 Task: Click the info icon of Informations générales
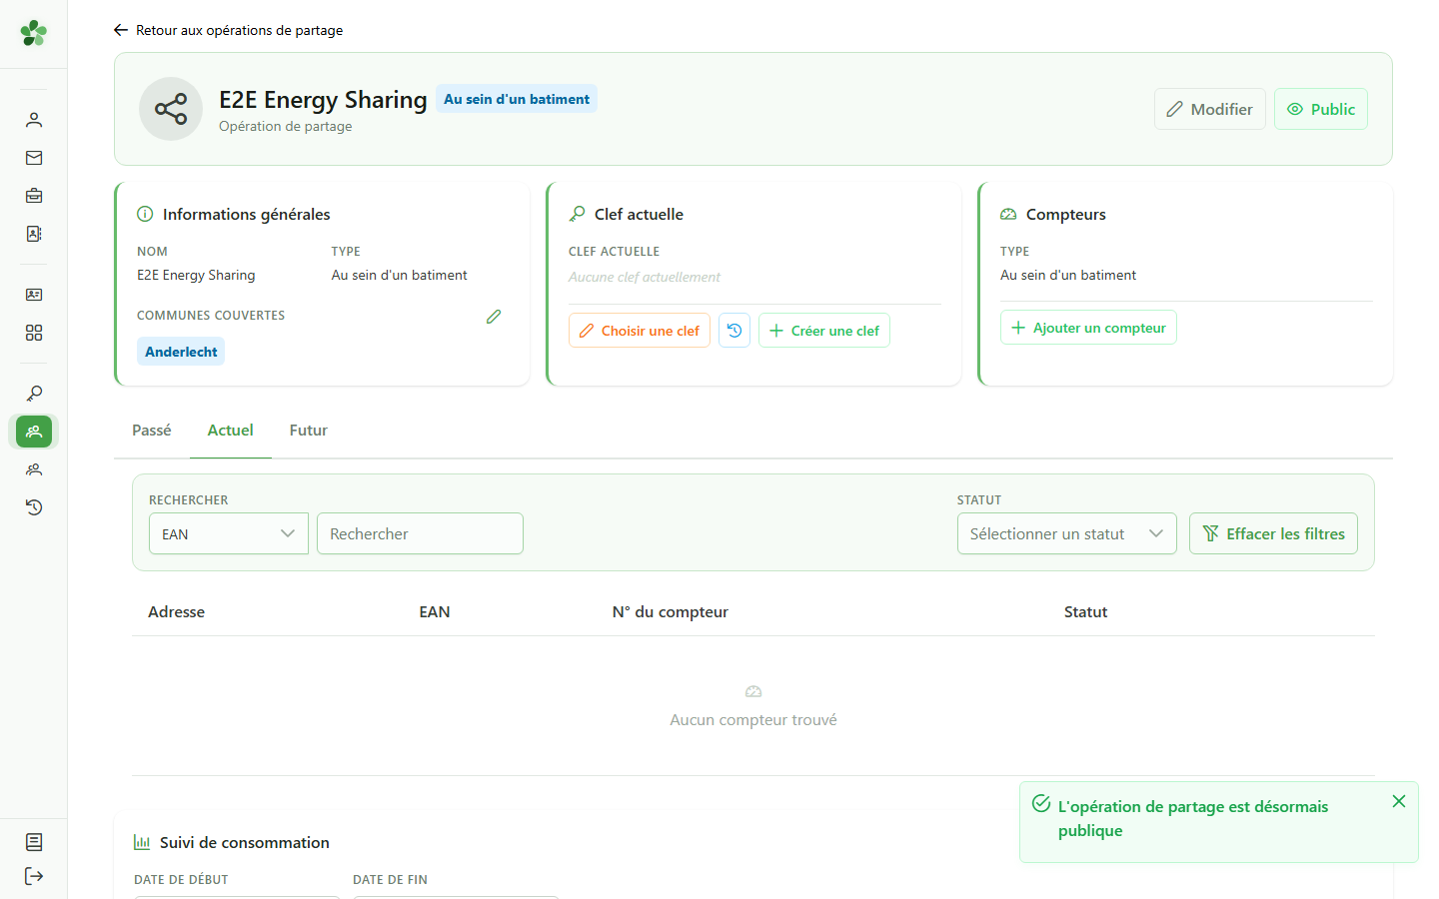click(145, 214)
